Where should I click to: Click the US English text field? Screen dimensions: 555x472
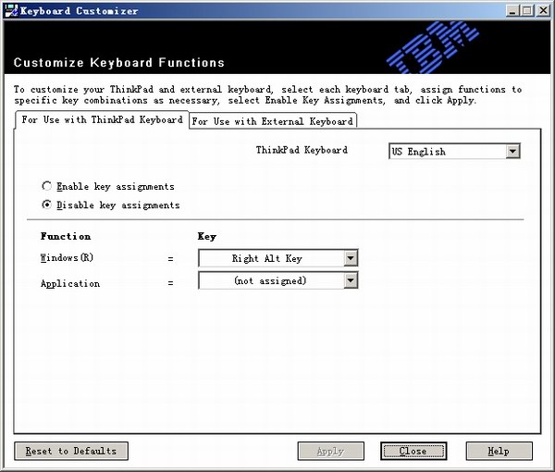446,151
